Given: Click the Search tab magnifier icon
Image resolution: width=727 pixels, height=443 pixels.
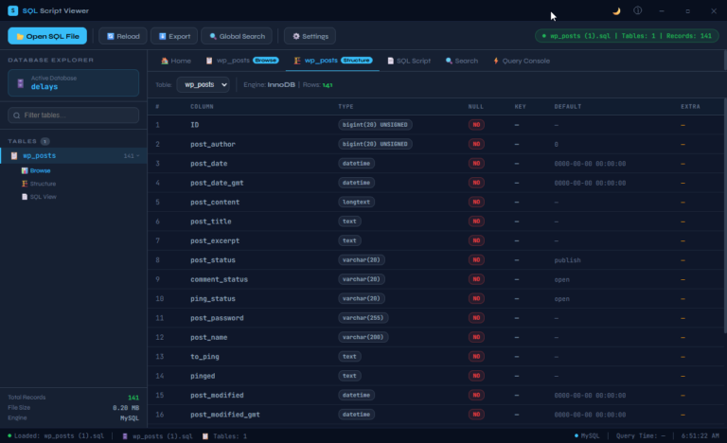Looking at the screenshot, I should 449,61.
